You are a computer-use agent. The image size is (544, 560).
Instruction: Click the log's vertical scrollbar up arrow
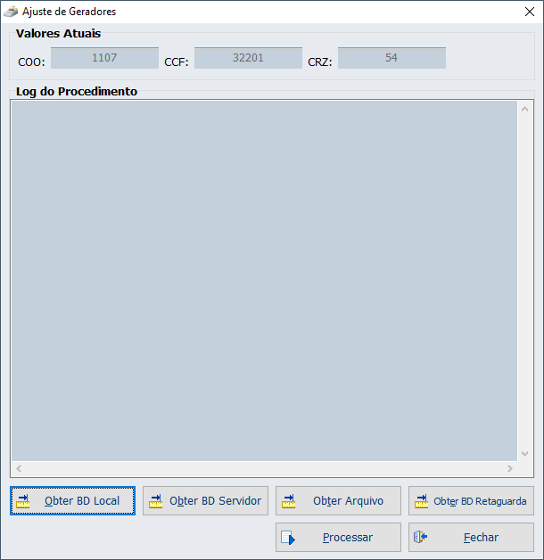[x=525, y=108]
